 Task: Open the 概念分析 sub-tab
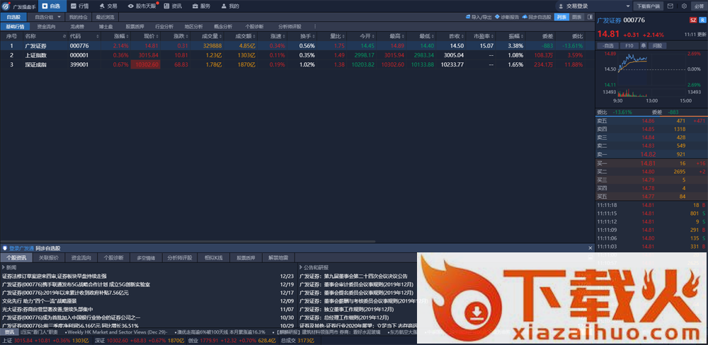pyautogui.click(x=223, y=27)
